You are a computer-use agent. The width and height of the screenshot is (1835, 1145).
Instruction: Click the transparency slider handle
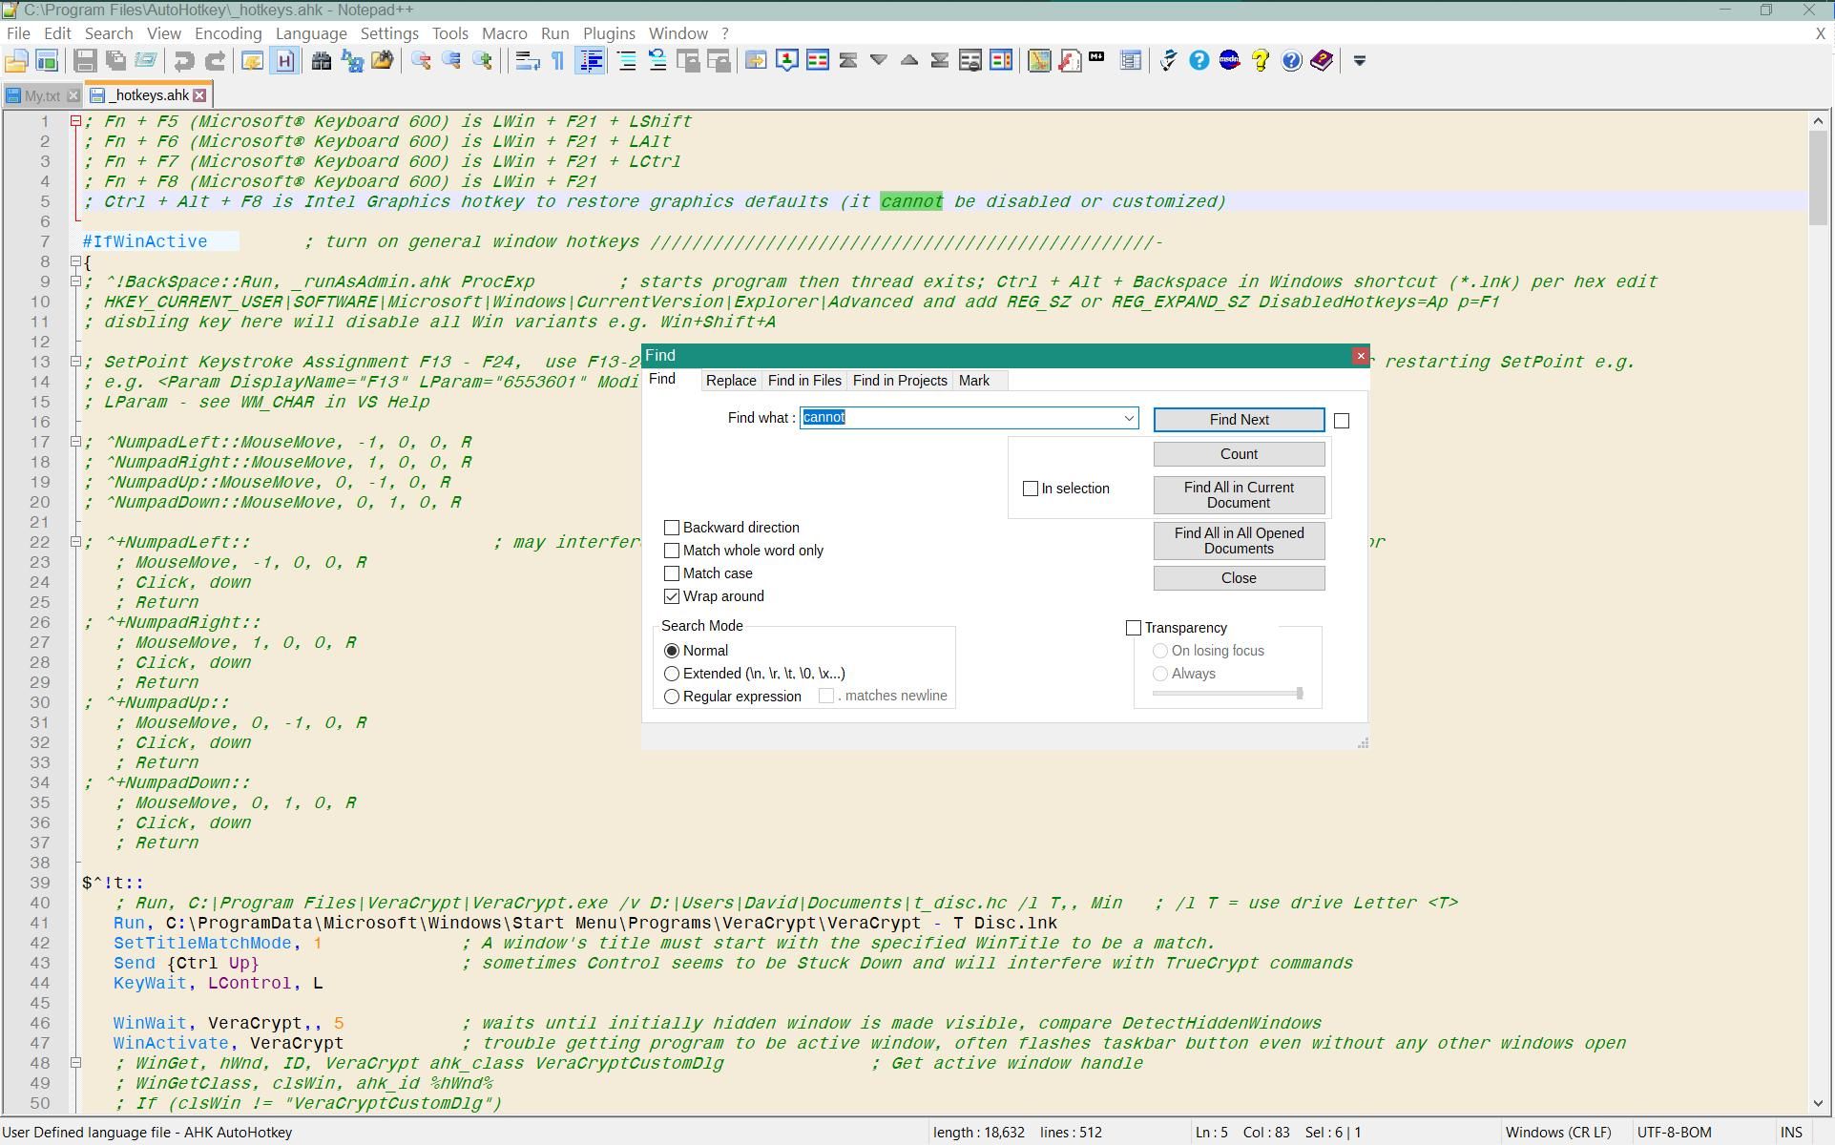tap(1300, 694)
